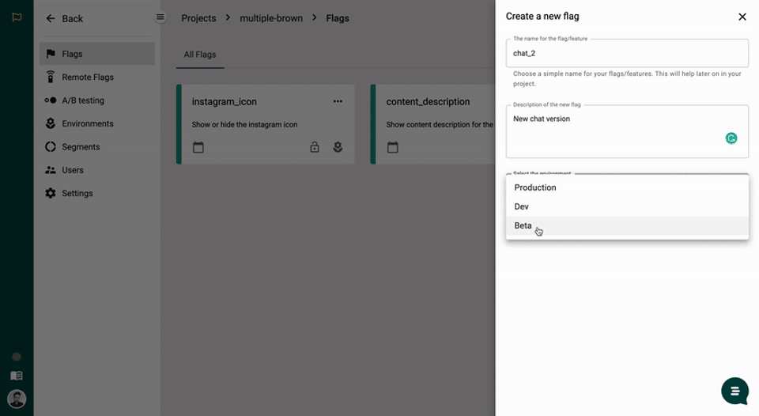The height and width of the screenshot is (416, 759).
Task: Open the chat support bubble
Action: coord(734,391)
